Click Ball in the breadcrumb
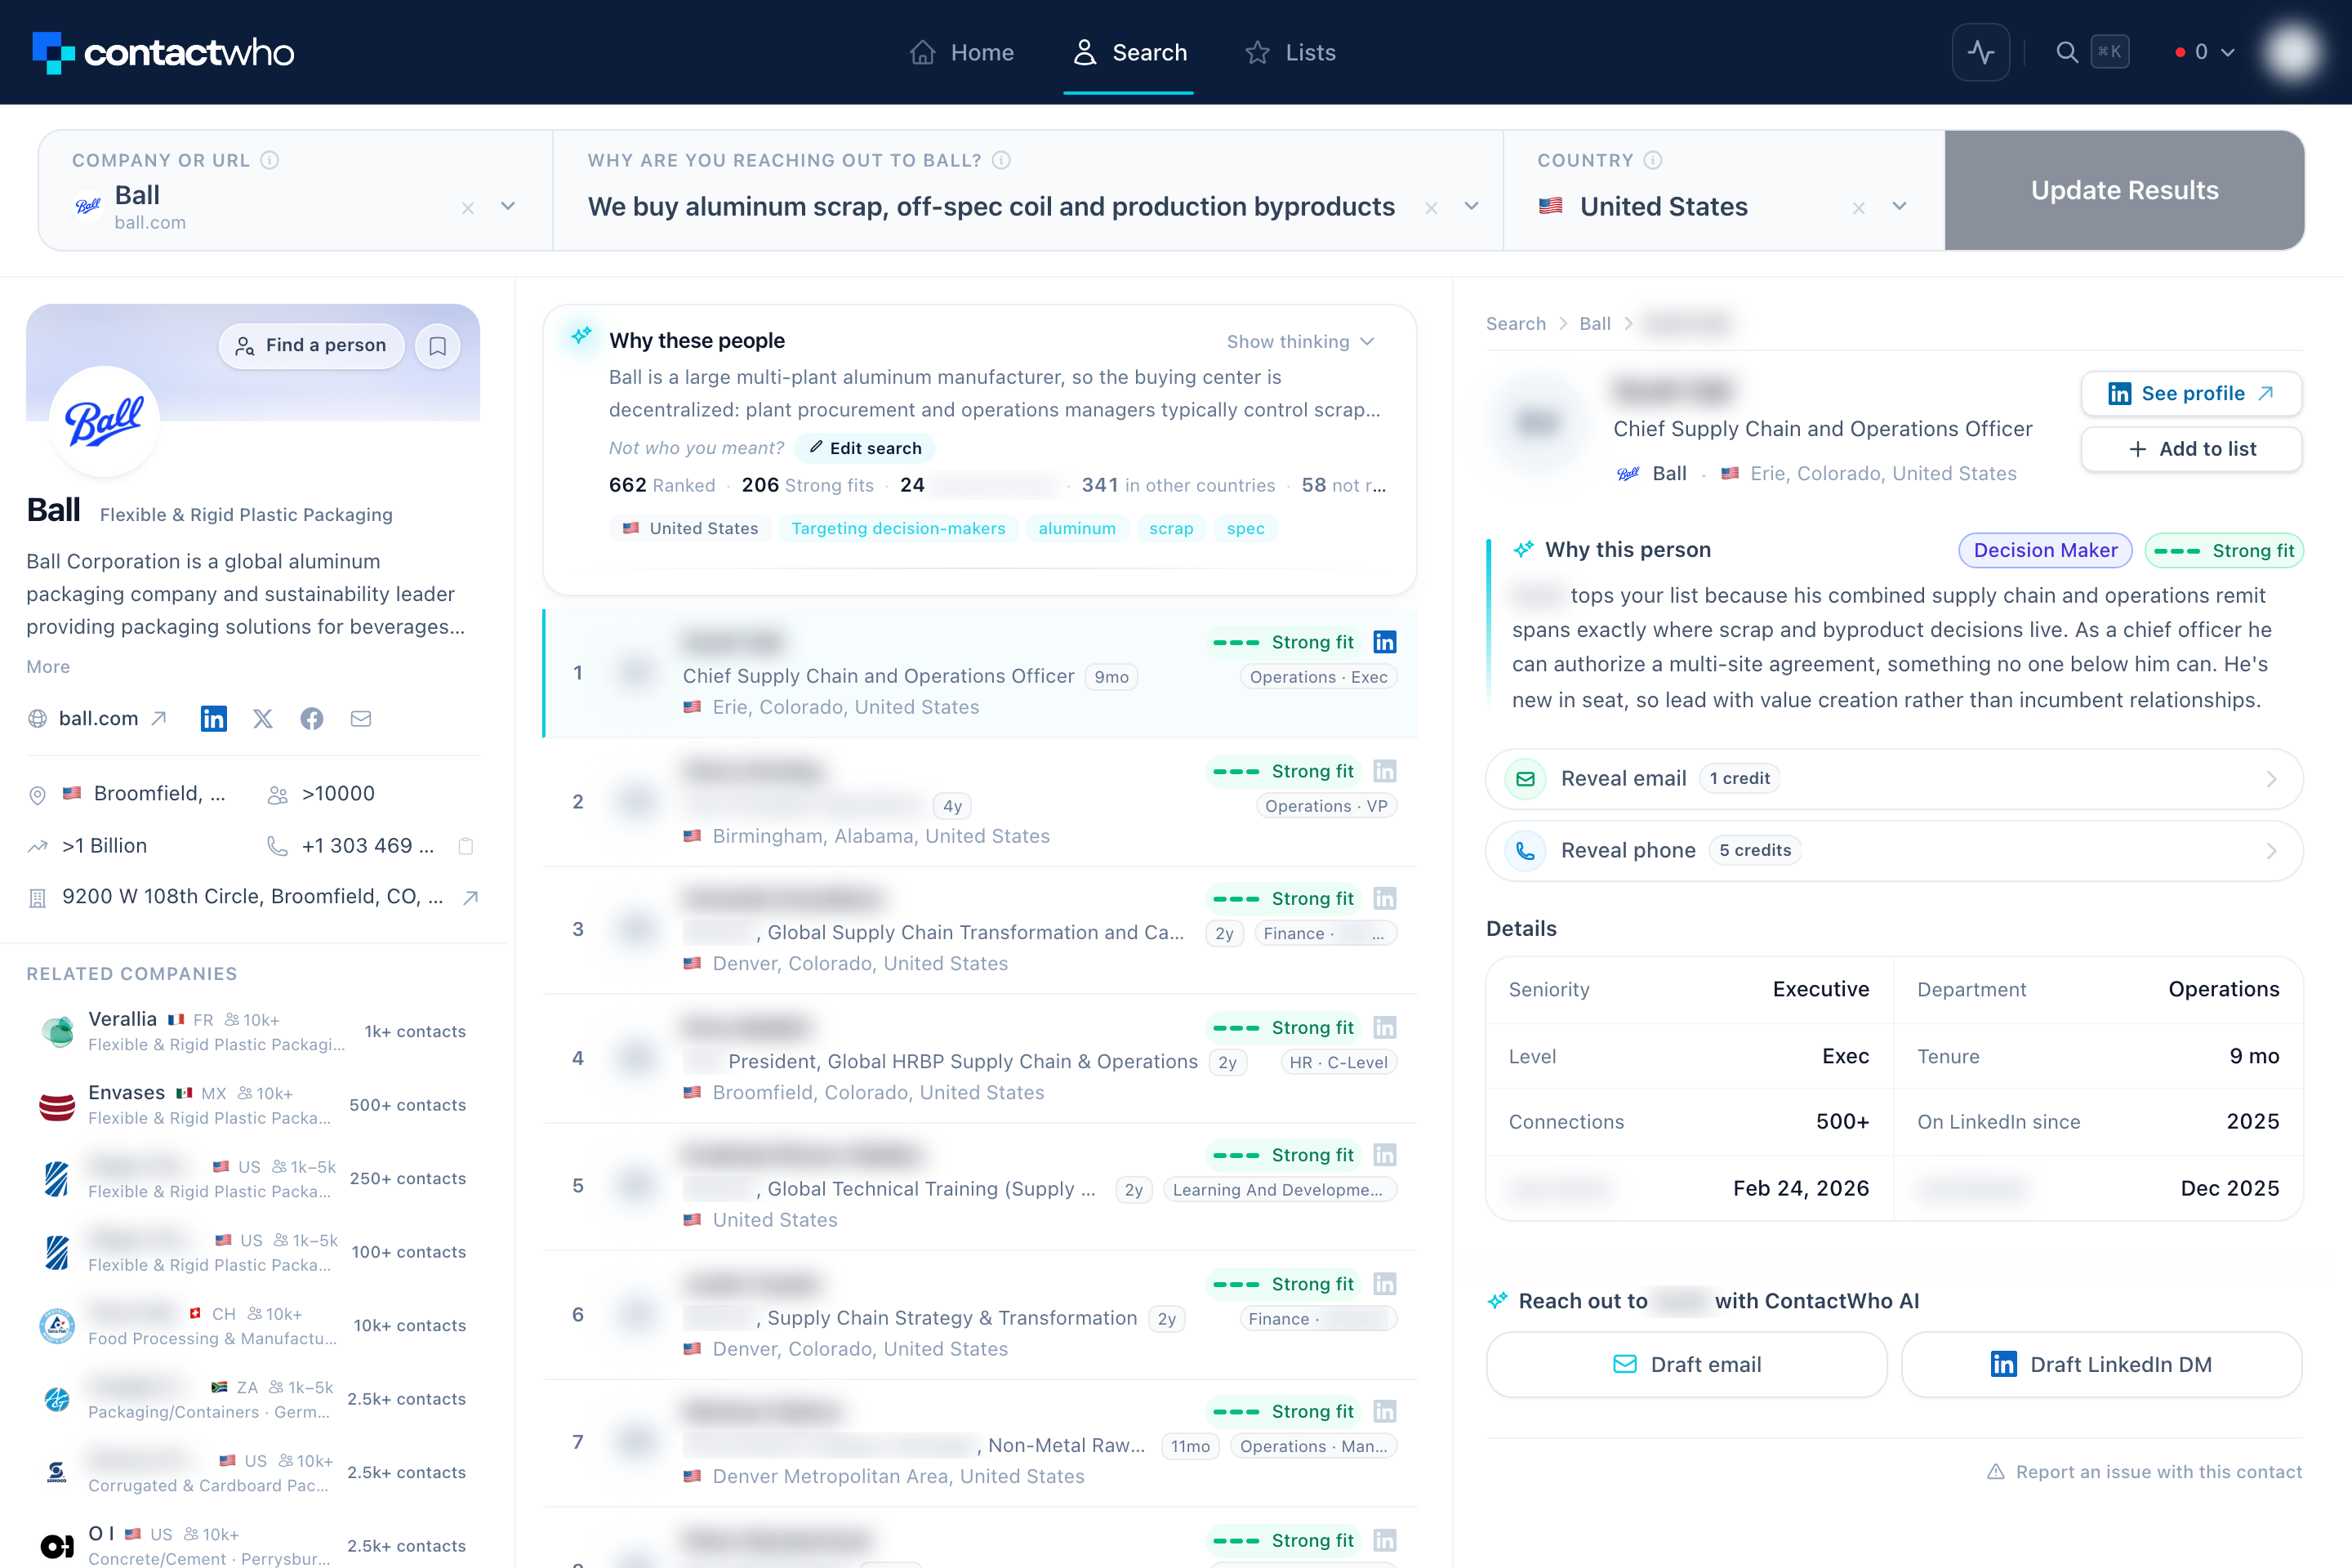 [1594, 323]
